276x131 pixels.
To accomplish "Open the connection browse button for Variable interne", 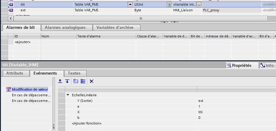I will [x=199, y=4].
